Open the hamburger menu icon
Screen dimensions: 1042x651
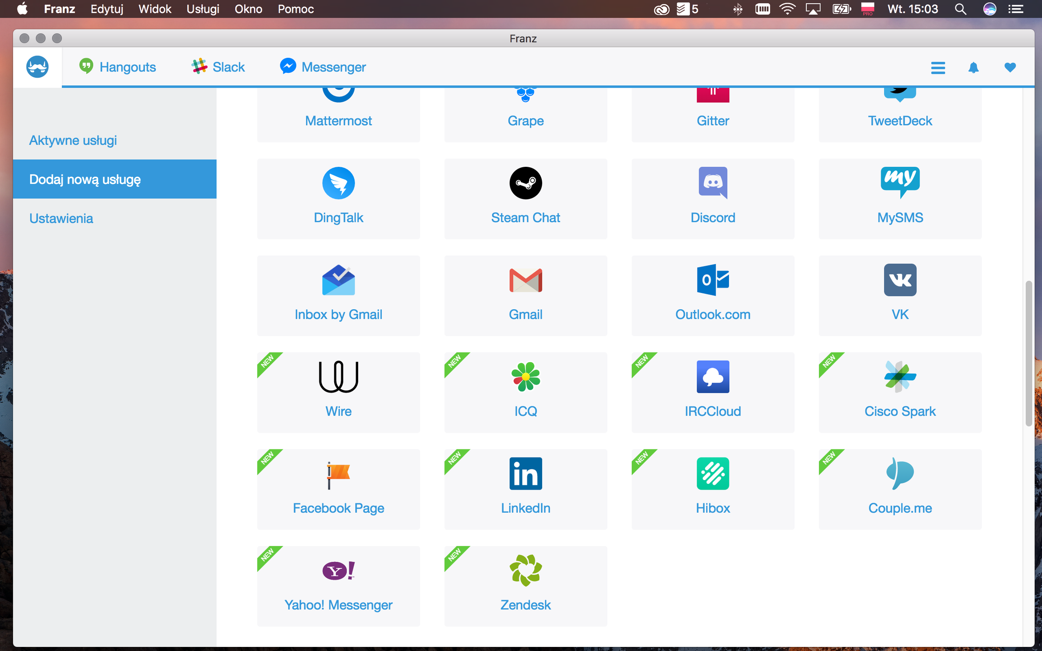click(x=938, y=68)
